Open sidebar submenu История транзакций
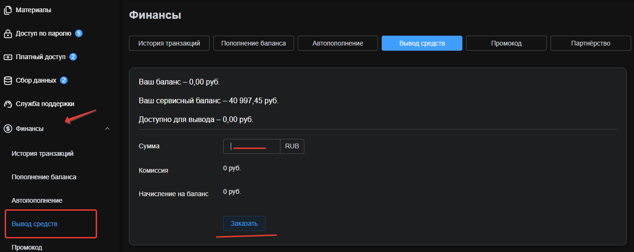Viewport: 634px width, 252px height. 43,153
